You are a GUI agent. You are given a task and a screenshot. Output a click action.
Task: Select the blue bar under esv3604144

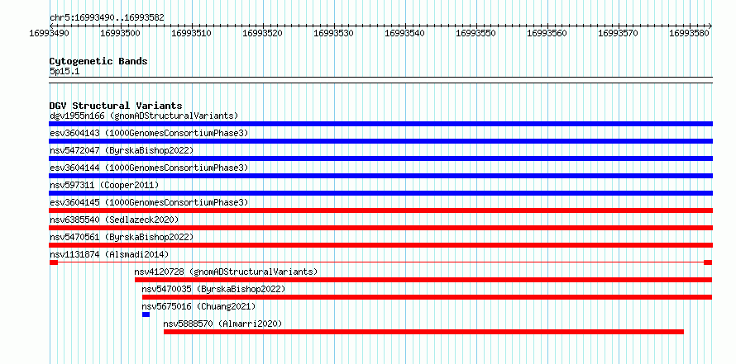380,176
